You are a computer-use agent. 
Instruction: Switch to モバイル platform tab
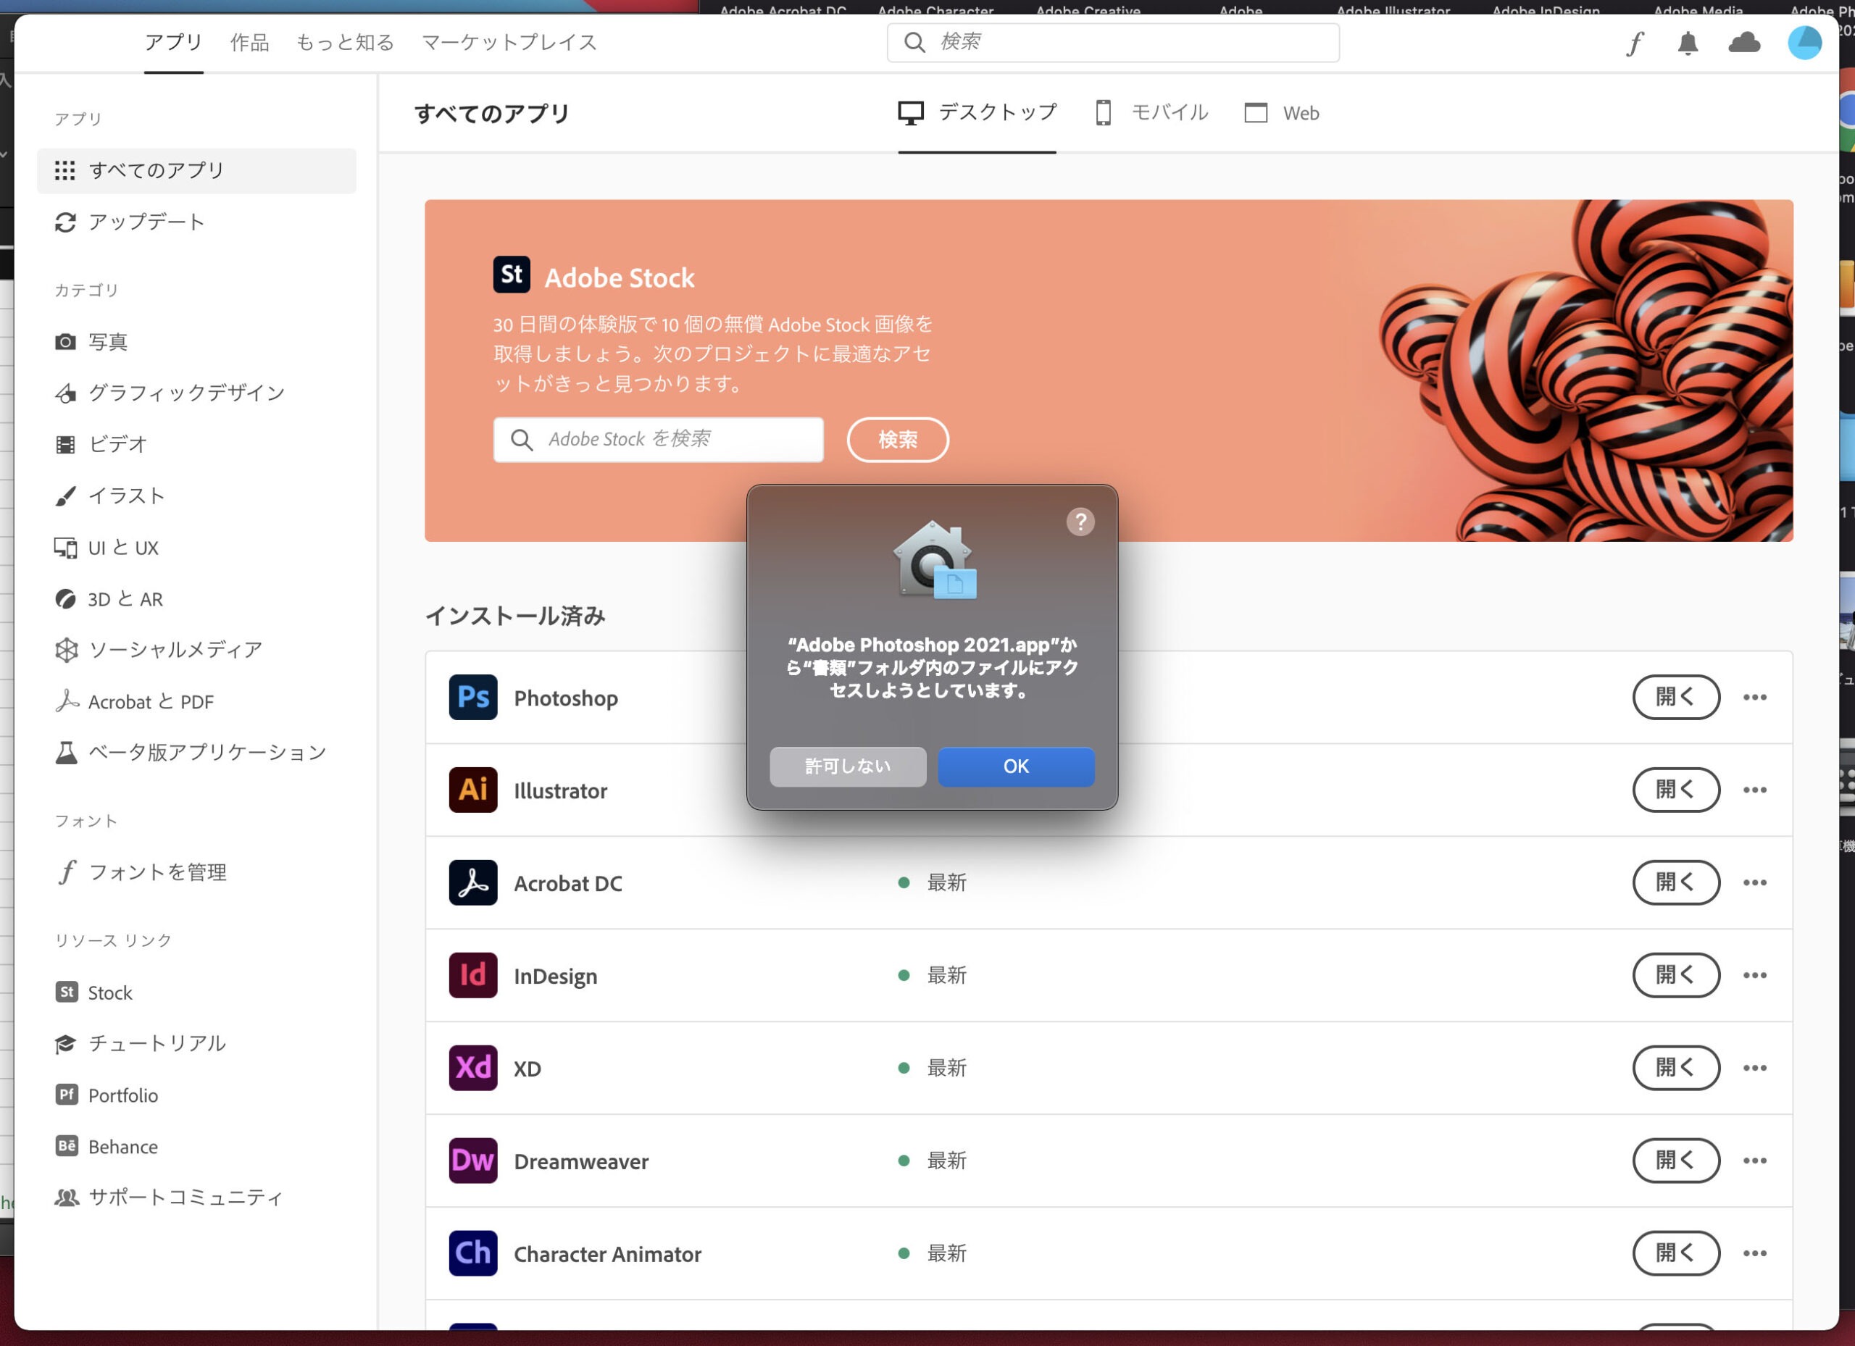tap(1151, 113)
